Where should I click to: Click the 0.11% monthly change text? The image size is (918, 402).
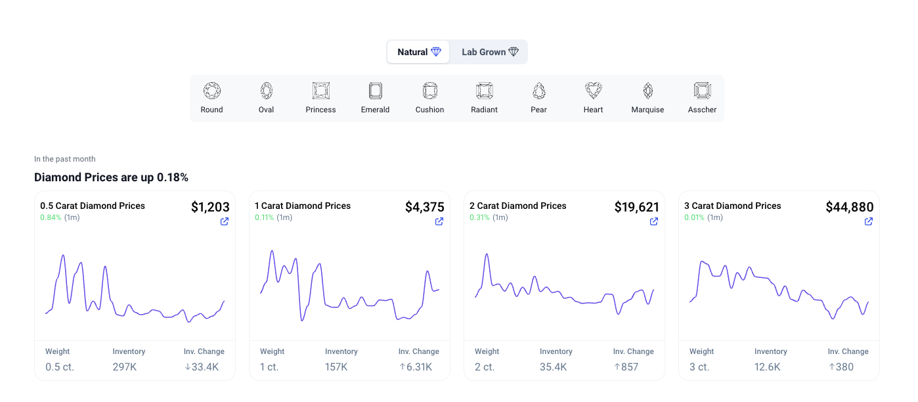[265, 217]
